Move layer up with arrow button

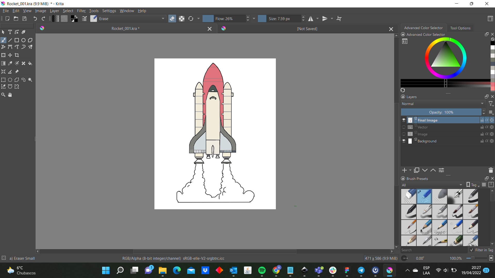pos(433,170)
